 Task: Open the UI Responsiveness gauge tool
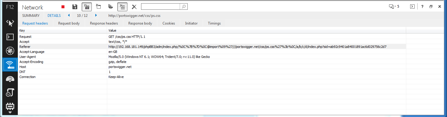tap(10, 79)
